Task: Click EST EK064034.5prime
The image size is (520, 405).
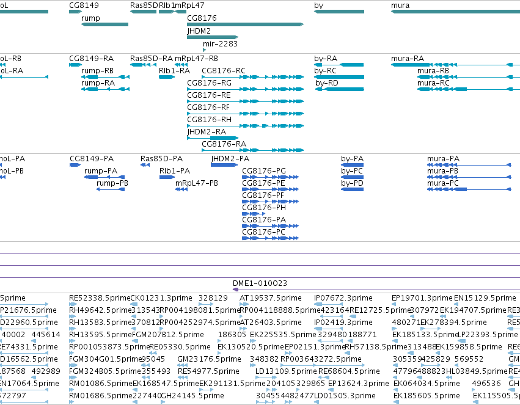Action: (427, 384)
